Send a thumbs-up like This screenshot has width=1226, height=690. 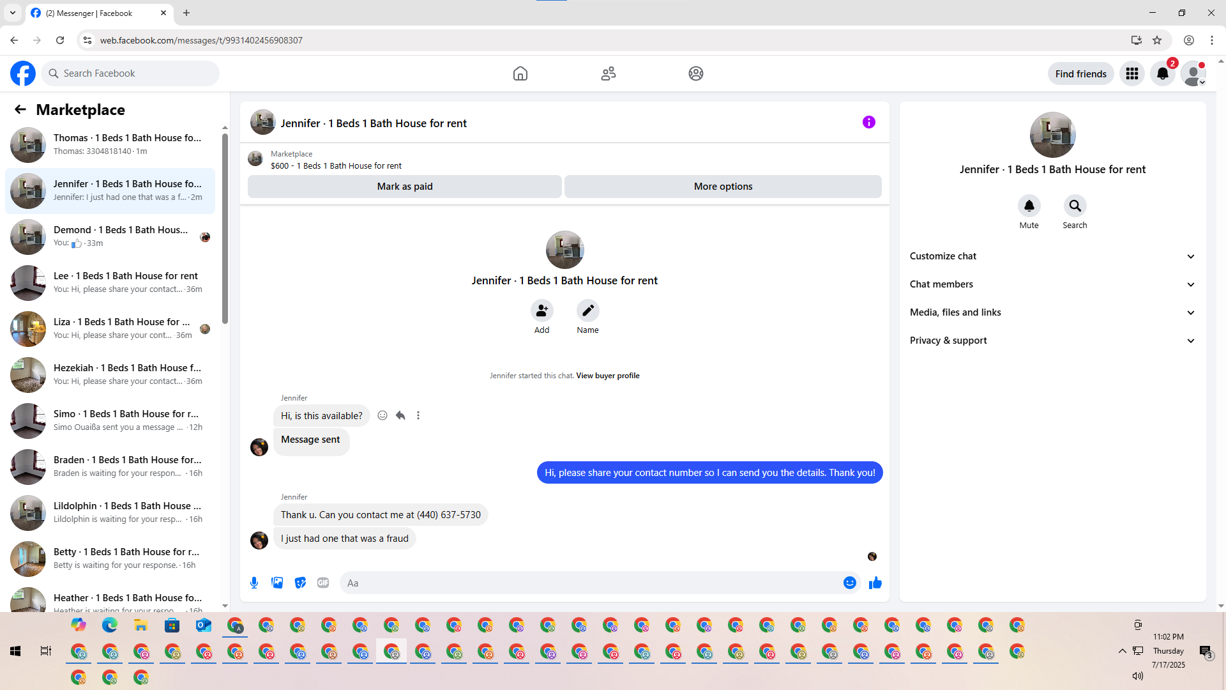(875, 583)
